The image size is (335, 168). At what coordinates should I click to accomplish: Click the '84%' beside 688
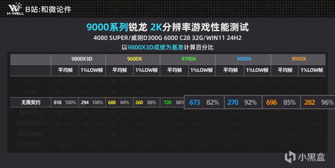(125, 103)
